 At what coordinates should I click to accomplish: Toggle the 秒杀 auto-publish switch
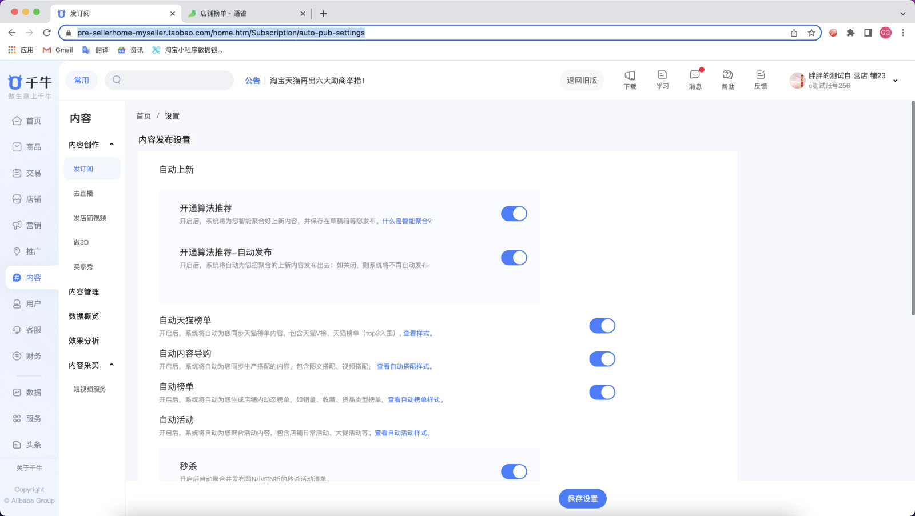514,471
